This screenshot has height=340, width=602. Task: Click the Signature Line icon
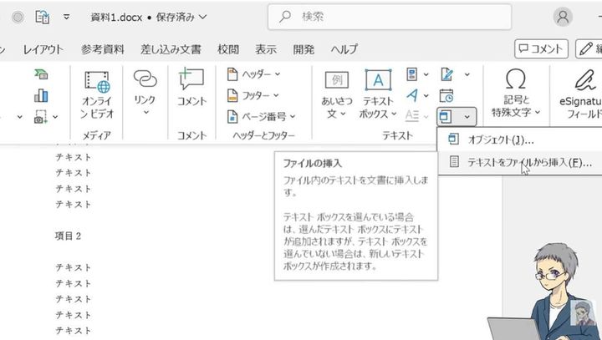446,74
